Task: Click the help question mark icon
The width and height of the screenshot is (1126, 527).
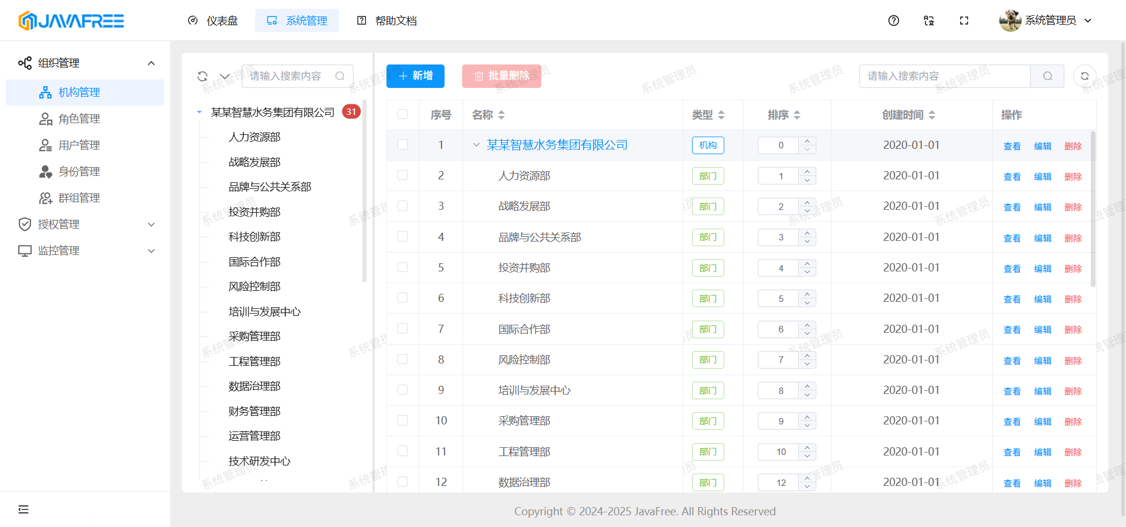Action: point(893,21)
